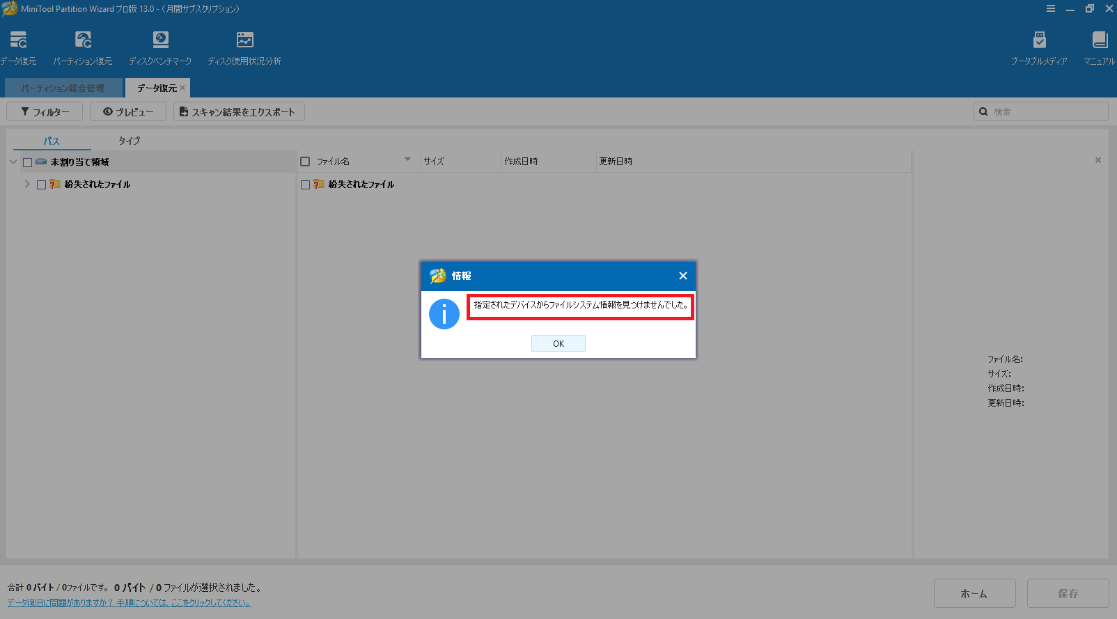Tick the 紛失されたファイル checkbox in tree

(42, 185)
